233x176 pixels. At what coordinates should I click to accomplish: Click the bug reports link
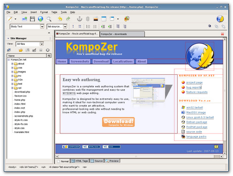[x=194, y=87]
